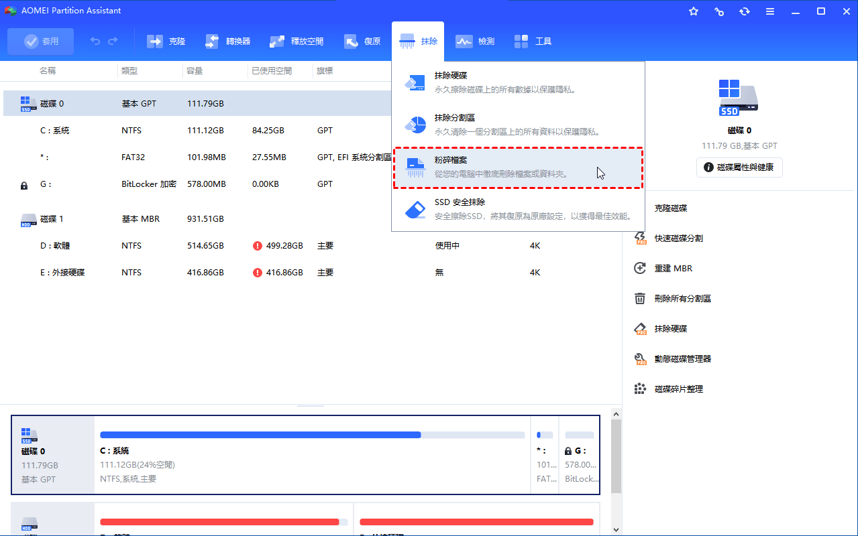Choose 抹除分割區 from the wipe menu
The image size is (858, 536).
point(518,125)
